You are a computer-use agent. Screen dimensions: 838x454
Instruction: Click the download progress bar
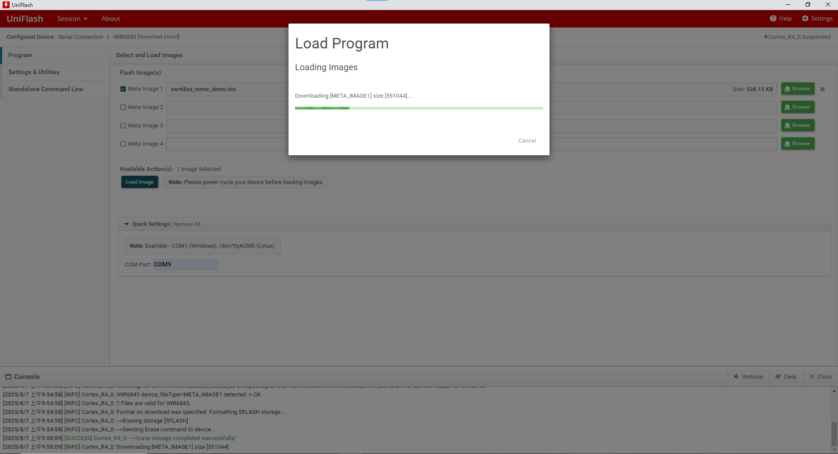click(x=419, y=108)
